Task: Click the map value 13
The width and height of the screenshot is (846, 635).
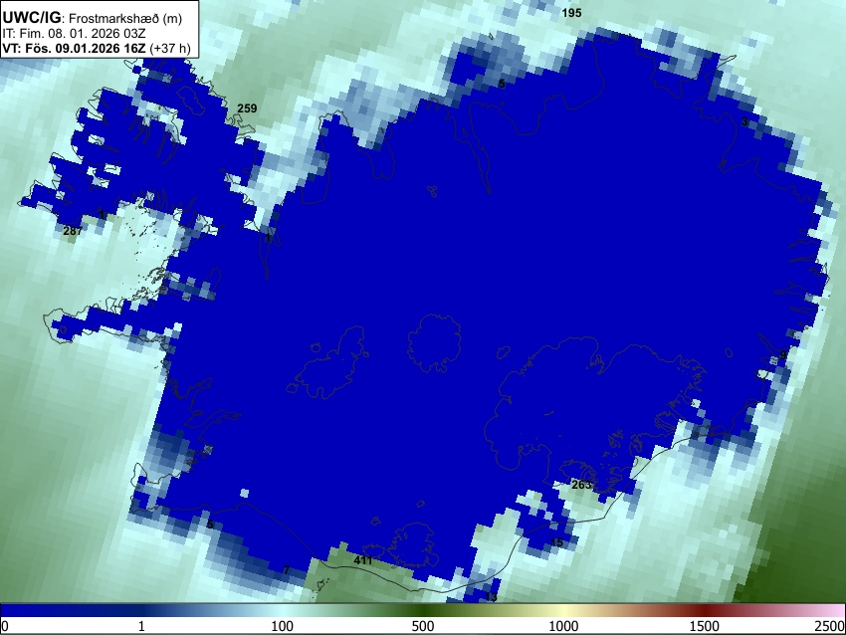Action: coord(491,597)
